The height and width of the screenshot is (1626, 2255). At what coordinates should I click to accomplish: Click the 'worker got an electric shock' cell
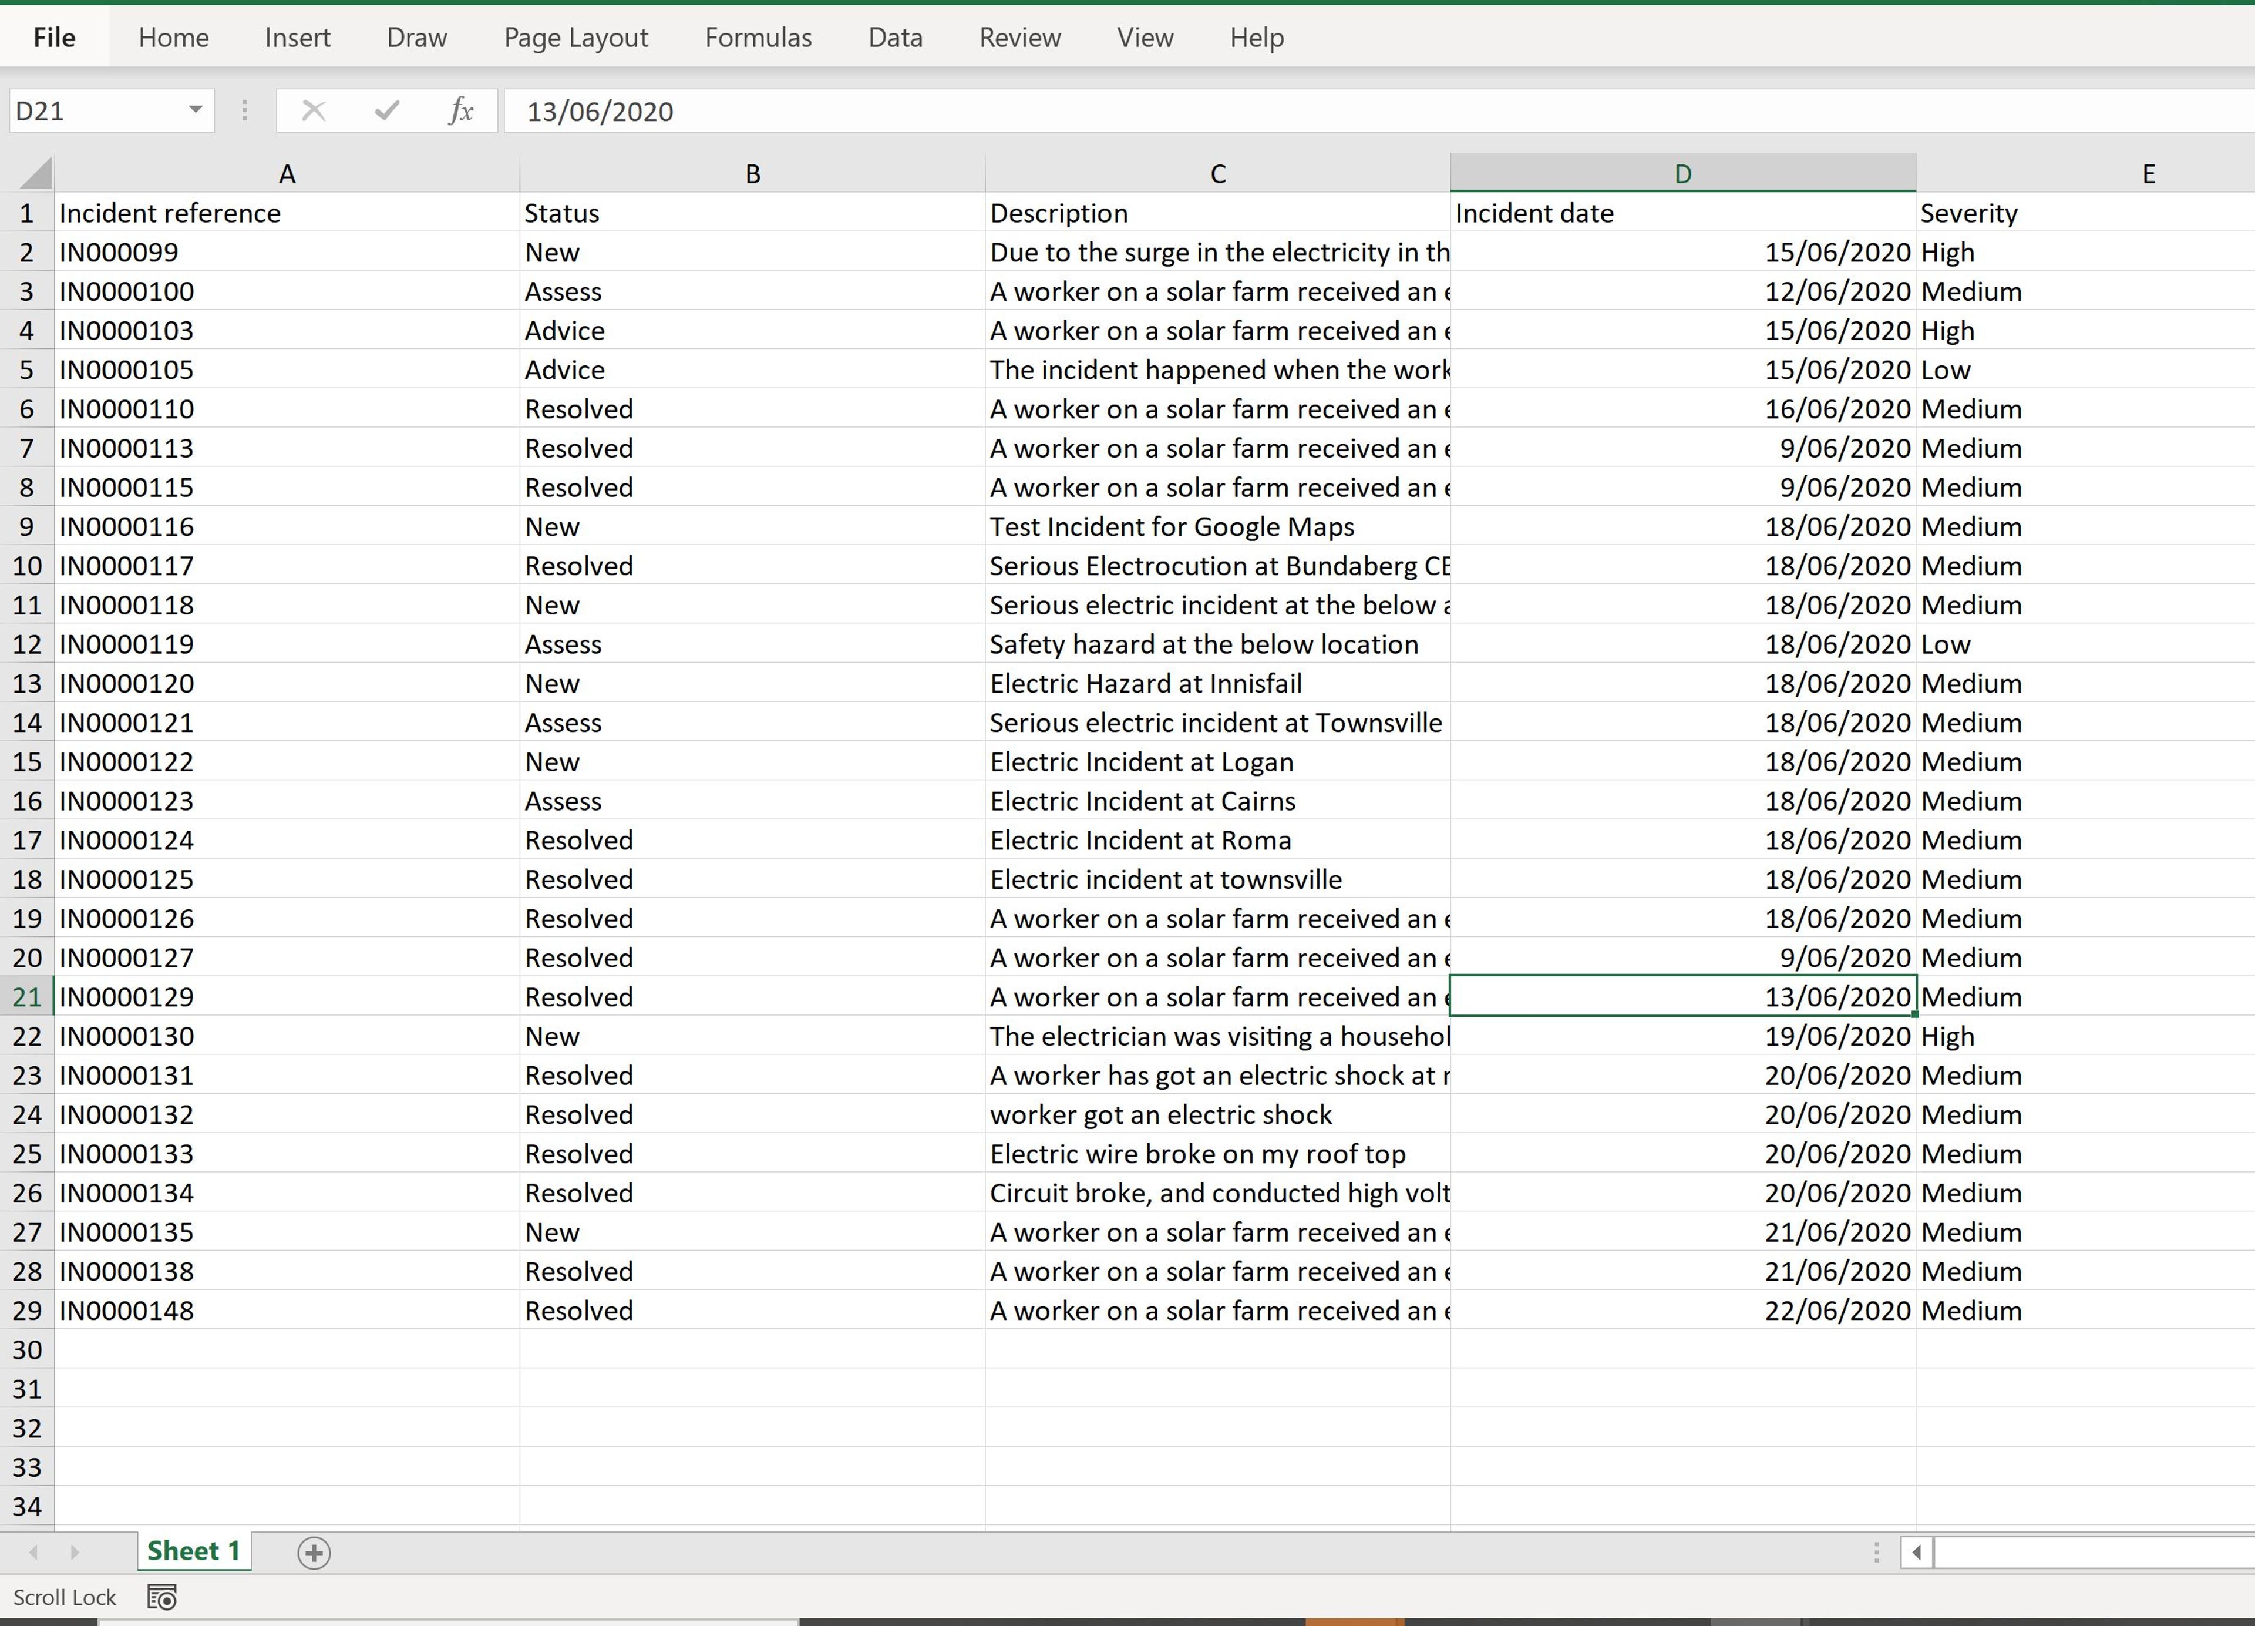tap(1218, 1115)
